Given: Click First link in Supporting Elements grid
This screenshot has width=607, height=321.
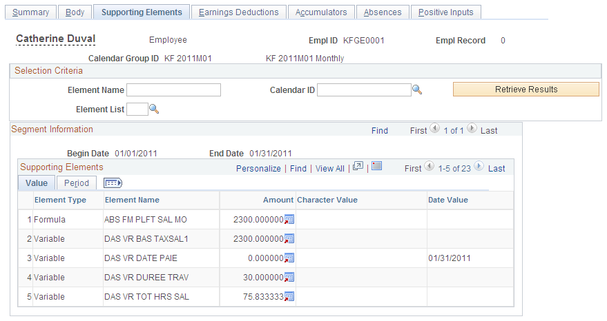Looking at the screenshot, I should click(413, 168).
